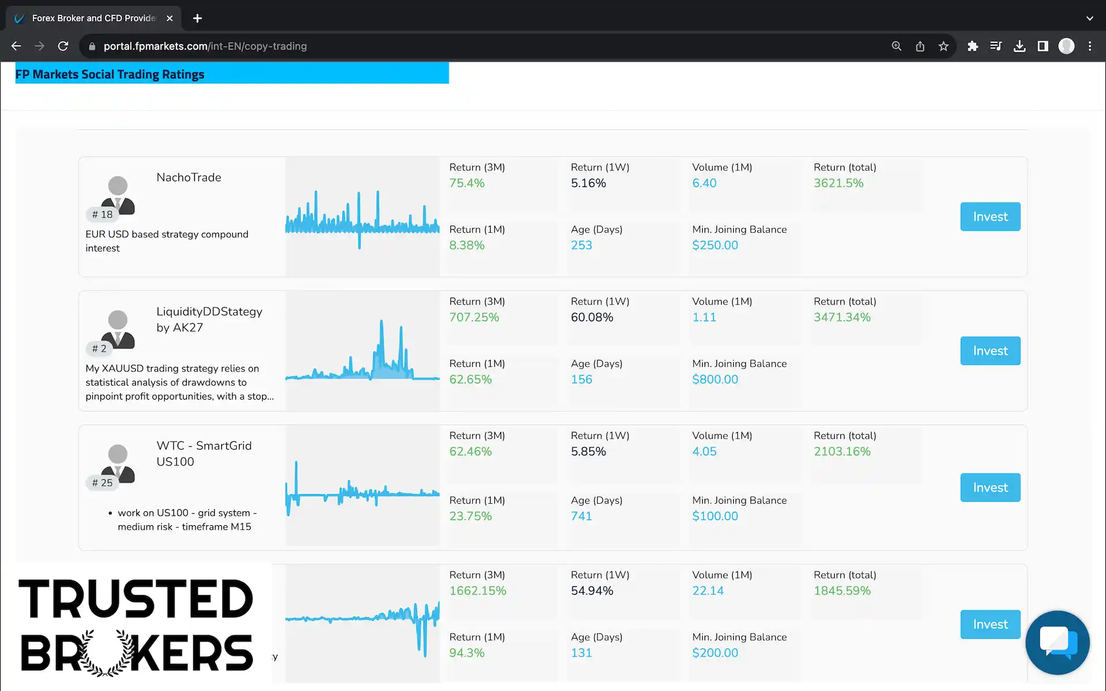The height and width of the screenshot is (691, 1106).
Task: Open browser downloads
Action: (1020, 46)
